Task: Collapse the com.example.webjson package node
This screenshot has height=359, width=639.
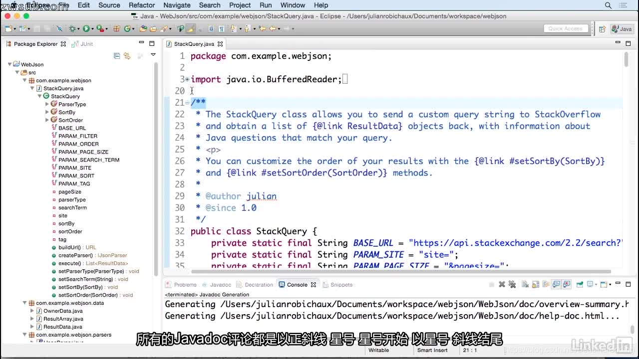Action: [x=24, y=80]
